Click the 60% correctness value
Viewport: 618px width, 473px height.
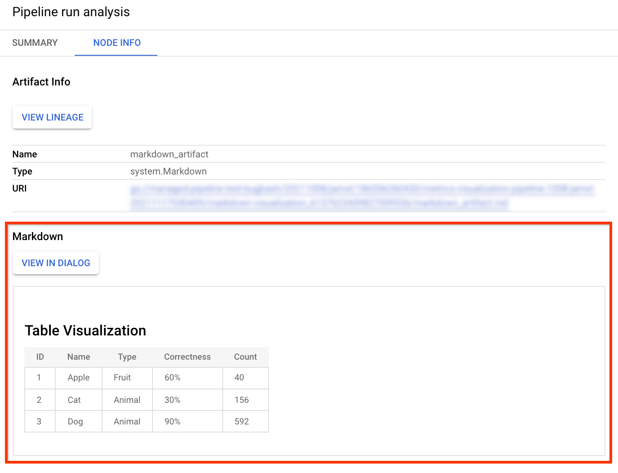pos(172,378)
